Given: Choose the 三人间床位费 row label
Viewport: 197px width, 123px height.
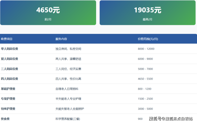Looking at the screenshot, I should click(10, 69).
